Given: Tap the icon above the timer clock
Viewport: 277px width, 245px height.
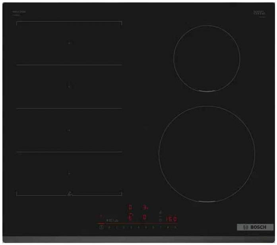Looking at the screenshot, I should pyautogui.click(x=160, y=212).
